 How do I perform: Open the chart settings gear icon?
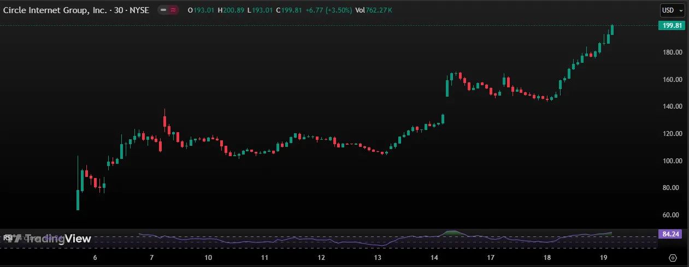(x=673, y=258)
